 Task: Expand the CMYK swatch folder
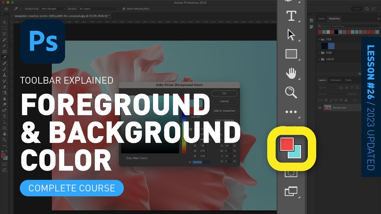(319, 59)
